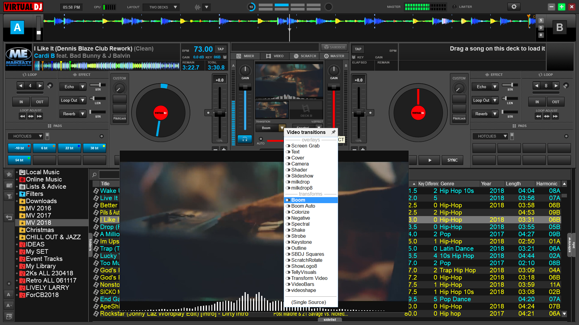The image size is (579, 325).
Task: Decrease browser font size with the A- icon
Action: [9, 295]
